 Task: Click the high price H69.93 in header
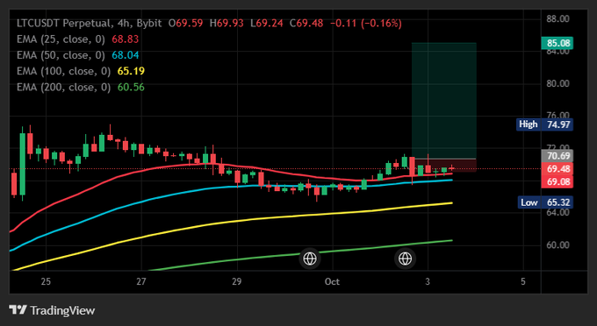pyautogui.click(x=227, y=23)
